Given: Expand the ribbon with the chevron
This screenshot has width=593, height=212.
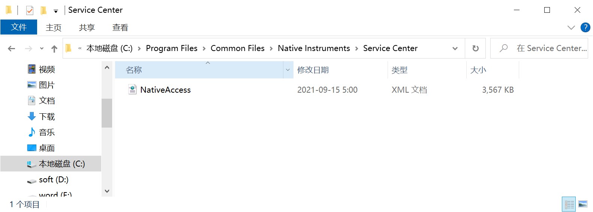Looking at the screenshot, I should (x=571, y=27).
